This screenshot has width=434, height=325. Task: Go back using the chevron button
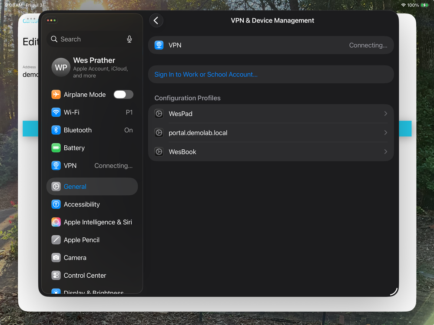pyautogui.click(x=156, y=20)
